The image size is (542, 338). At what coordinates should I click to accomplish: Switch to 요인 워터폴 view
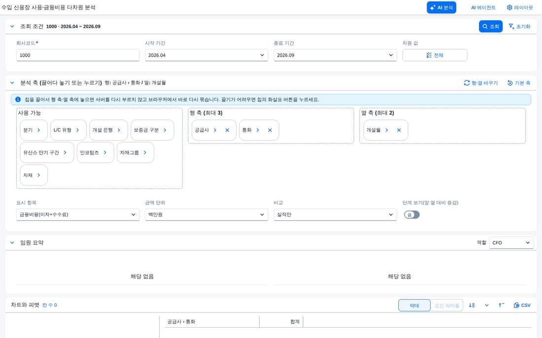point(446,305)
